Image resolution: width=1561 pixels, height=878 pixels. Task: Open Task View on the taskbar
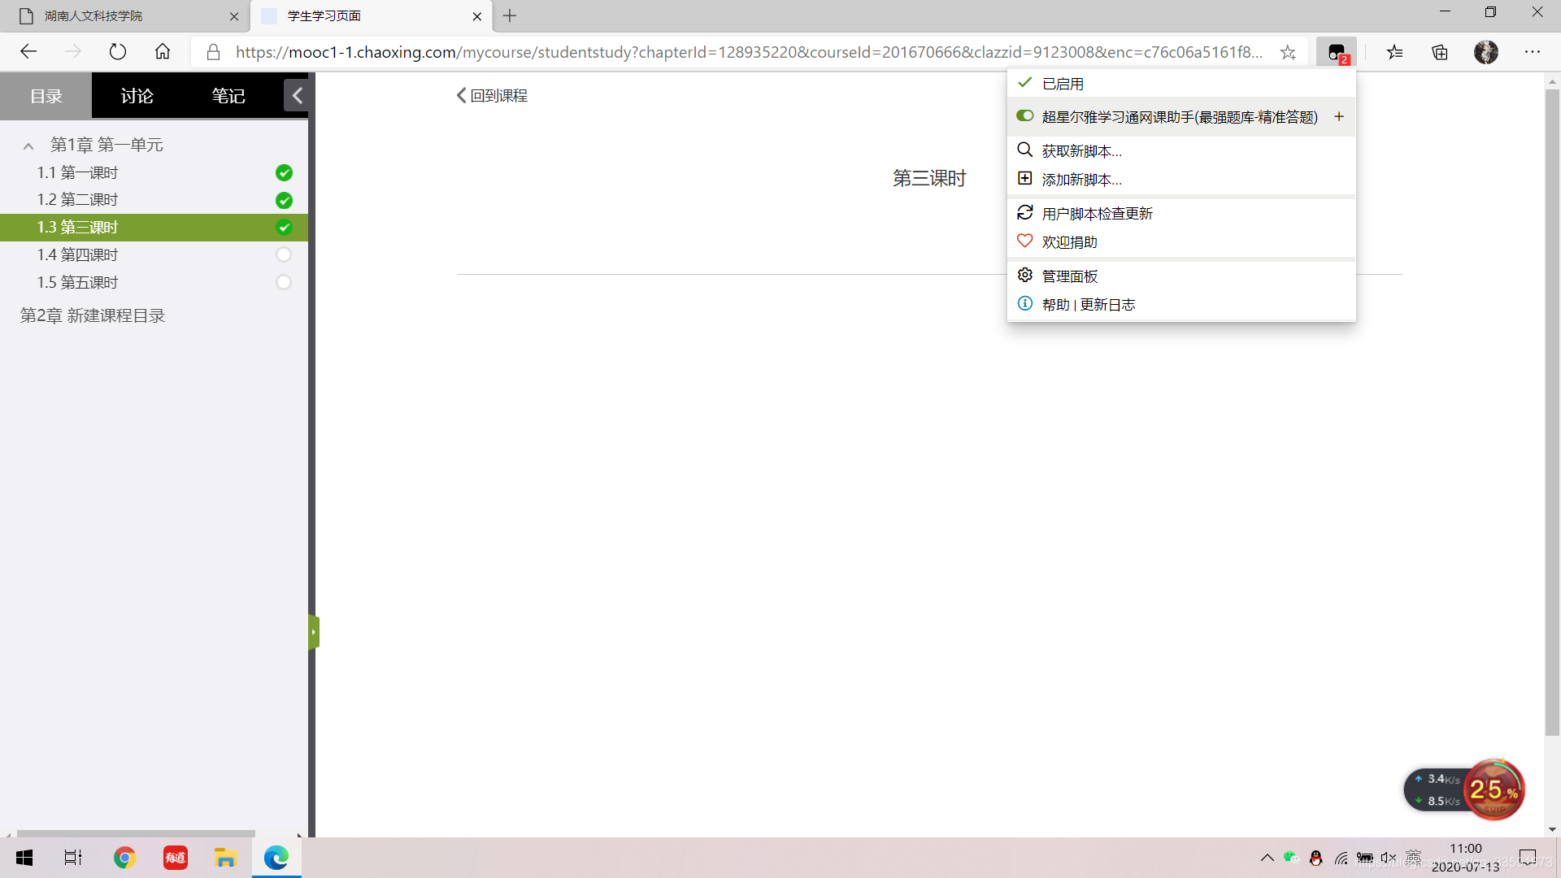(73, 858)
